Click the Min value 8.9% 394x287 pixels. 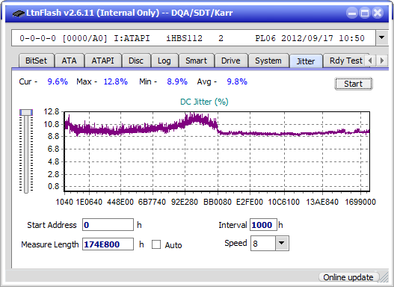coord(177,81)
